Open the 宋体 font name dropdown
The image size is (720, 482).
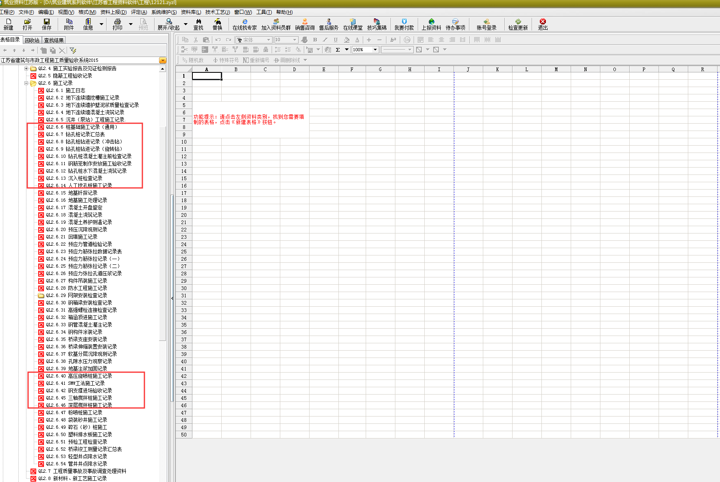coord(268,40)
